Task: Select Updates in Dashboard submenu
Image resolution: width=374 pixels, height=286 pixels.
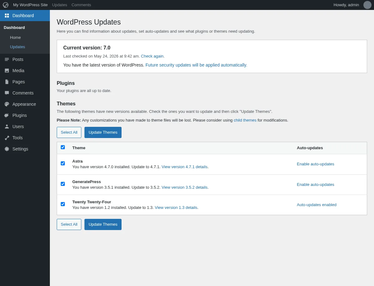Action: pos(17,47)
